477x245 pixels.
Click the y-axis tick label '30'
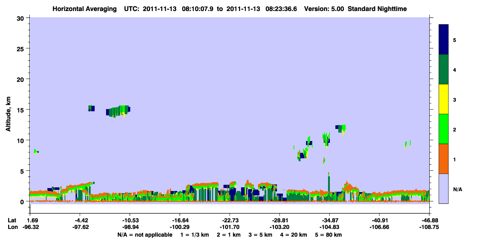point(21,18)
